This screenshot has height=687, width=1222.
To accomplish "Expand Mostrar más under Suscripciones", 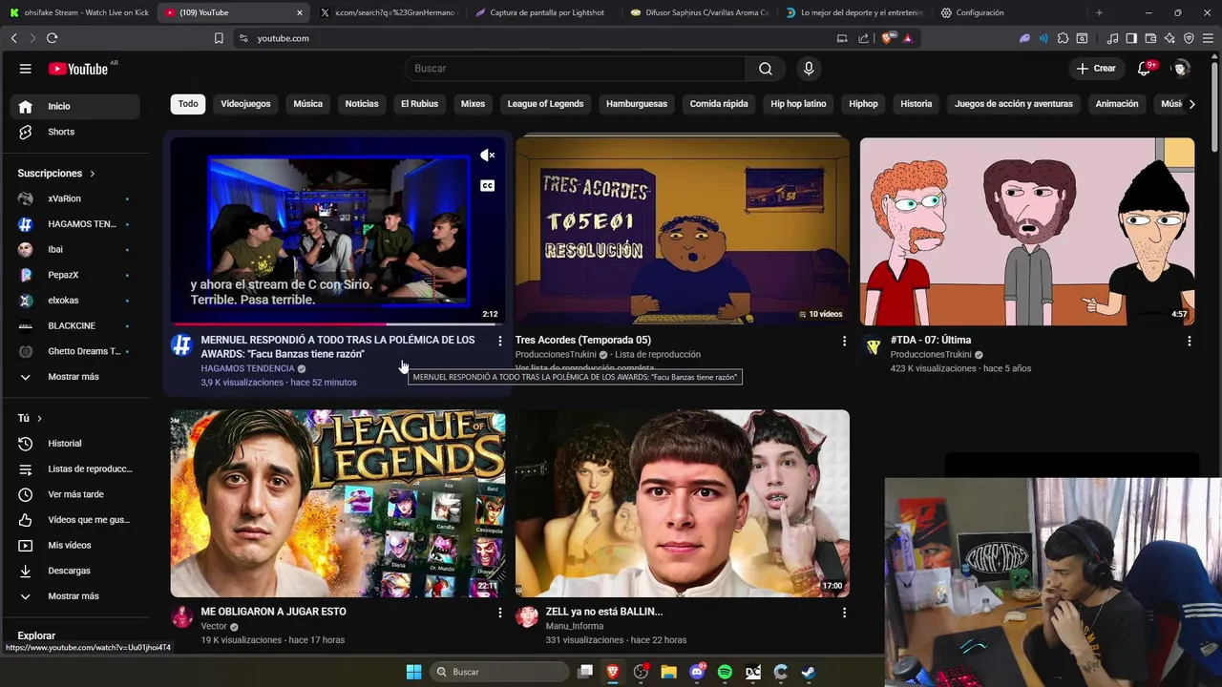I will point(76,377).
